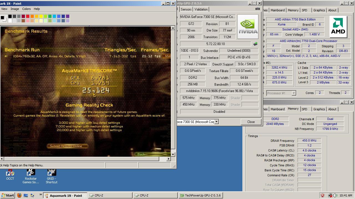This screenshot has height=199, width=355.
Task: Click the third quick launch icon
Action: 32,195
